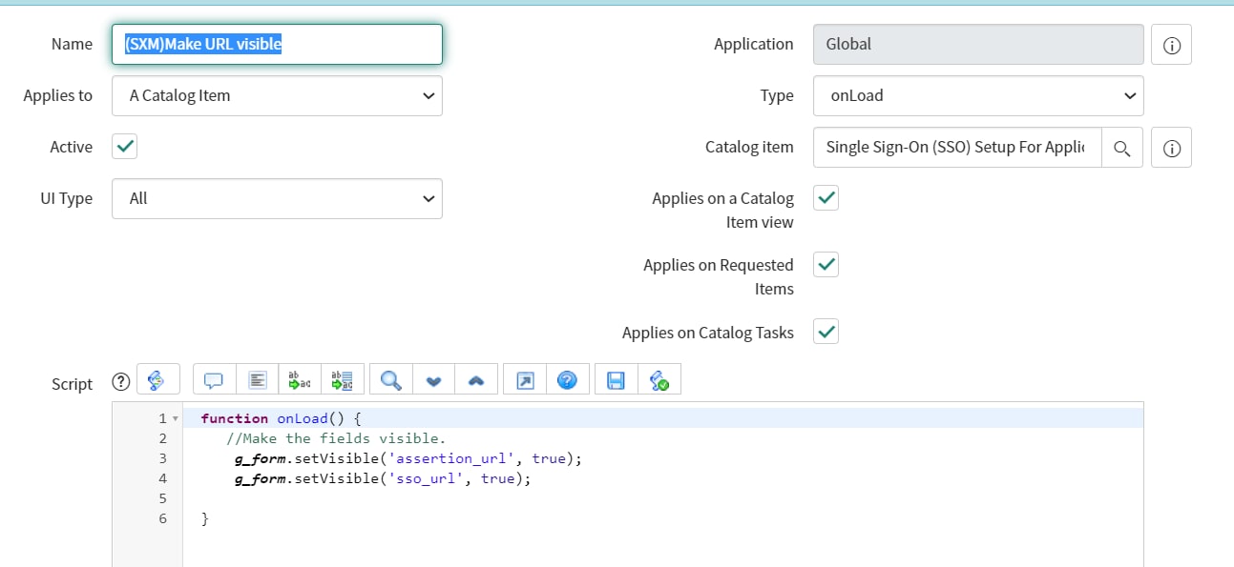Image resolution: width=1234 pixels, height=567 pixels.
Task: Show Application field info button
Action: (1171, 45)
